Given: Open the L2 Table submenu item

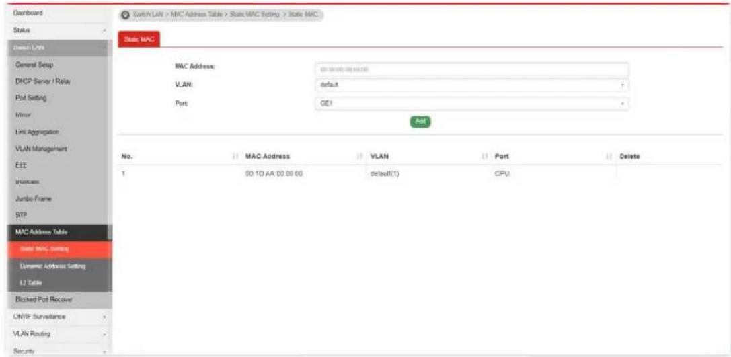Looking at the screenshot, I should [60, 283].
